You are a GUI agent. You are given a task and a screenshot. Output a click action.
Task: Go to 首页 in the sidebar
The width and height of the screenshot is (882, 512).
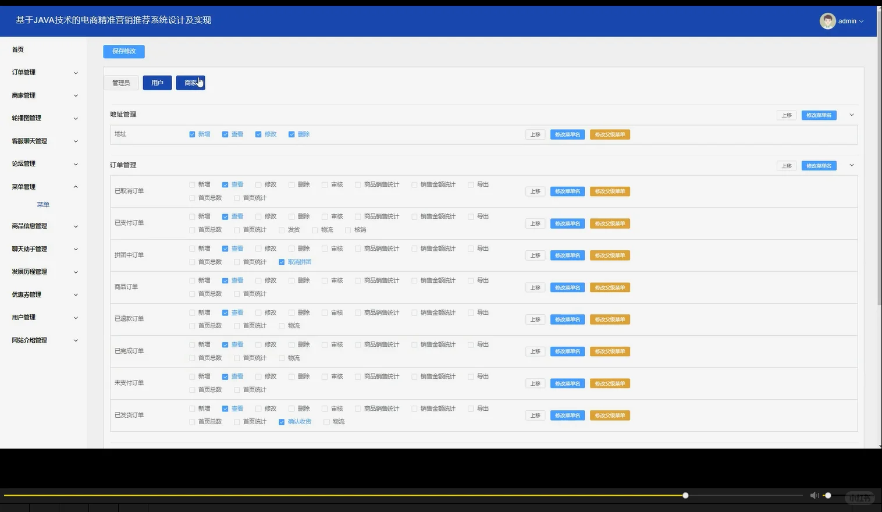tap(18, 50)
